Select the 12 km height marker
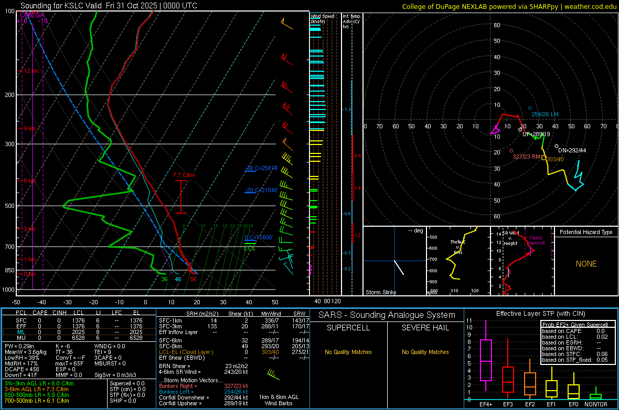 (x=30, y=71)
